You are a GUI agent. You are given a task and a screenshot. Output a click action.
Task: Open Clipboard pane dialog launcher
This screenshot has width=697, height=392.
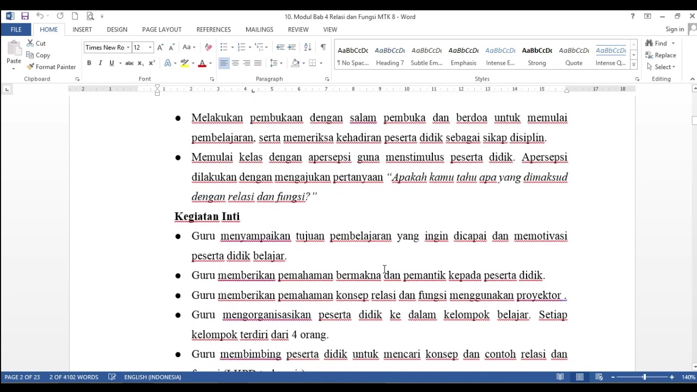77,79
